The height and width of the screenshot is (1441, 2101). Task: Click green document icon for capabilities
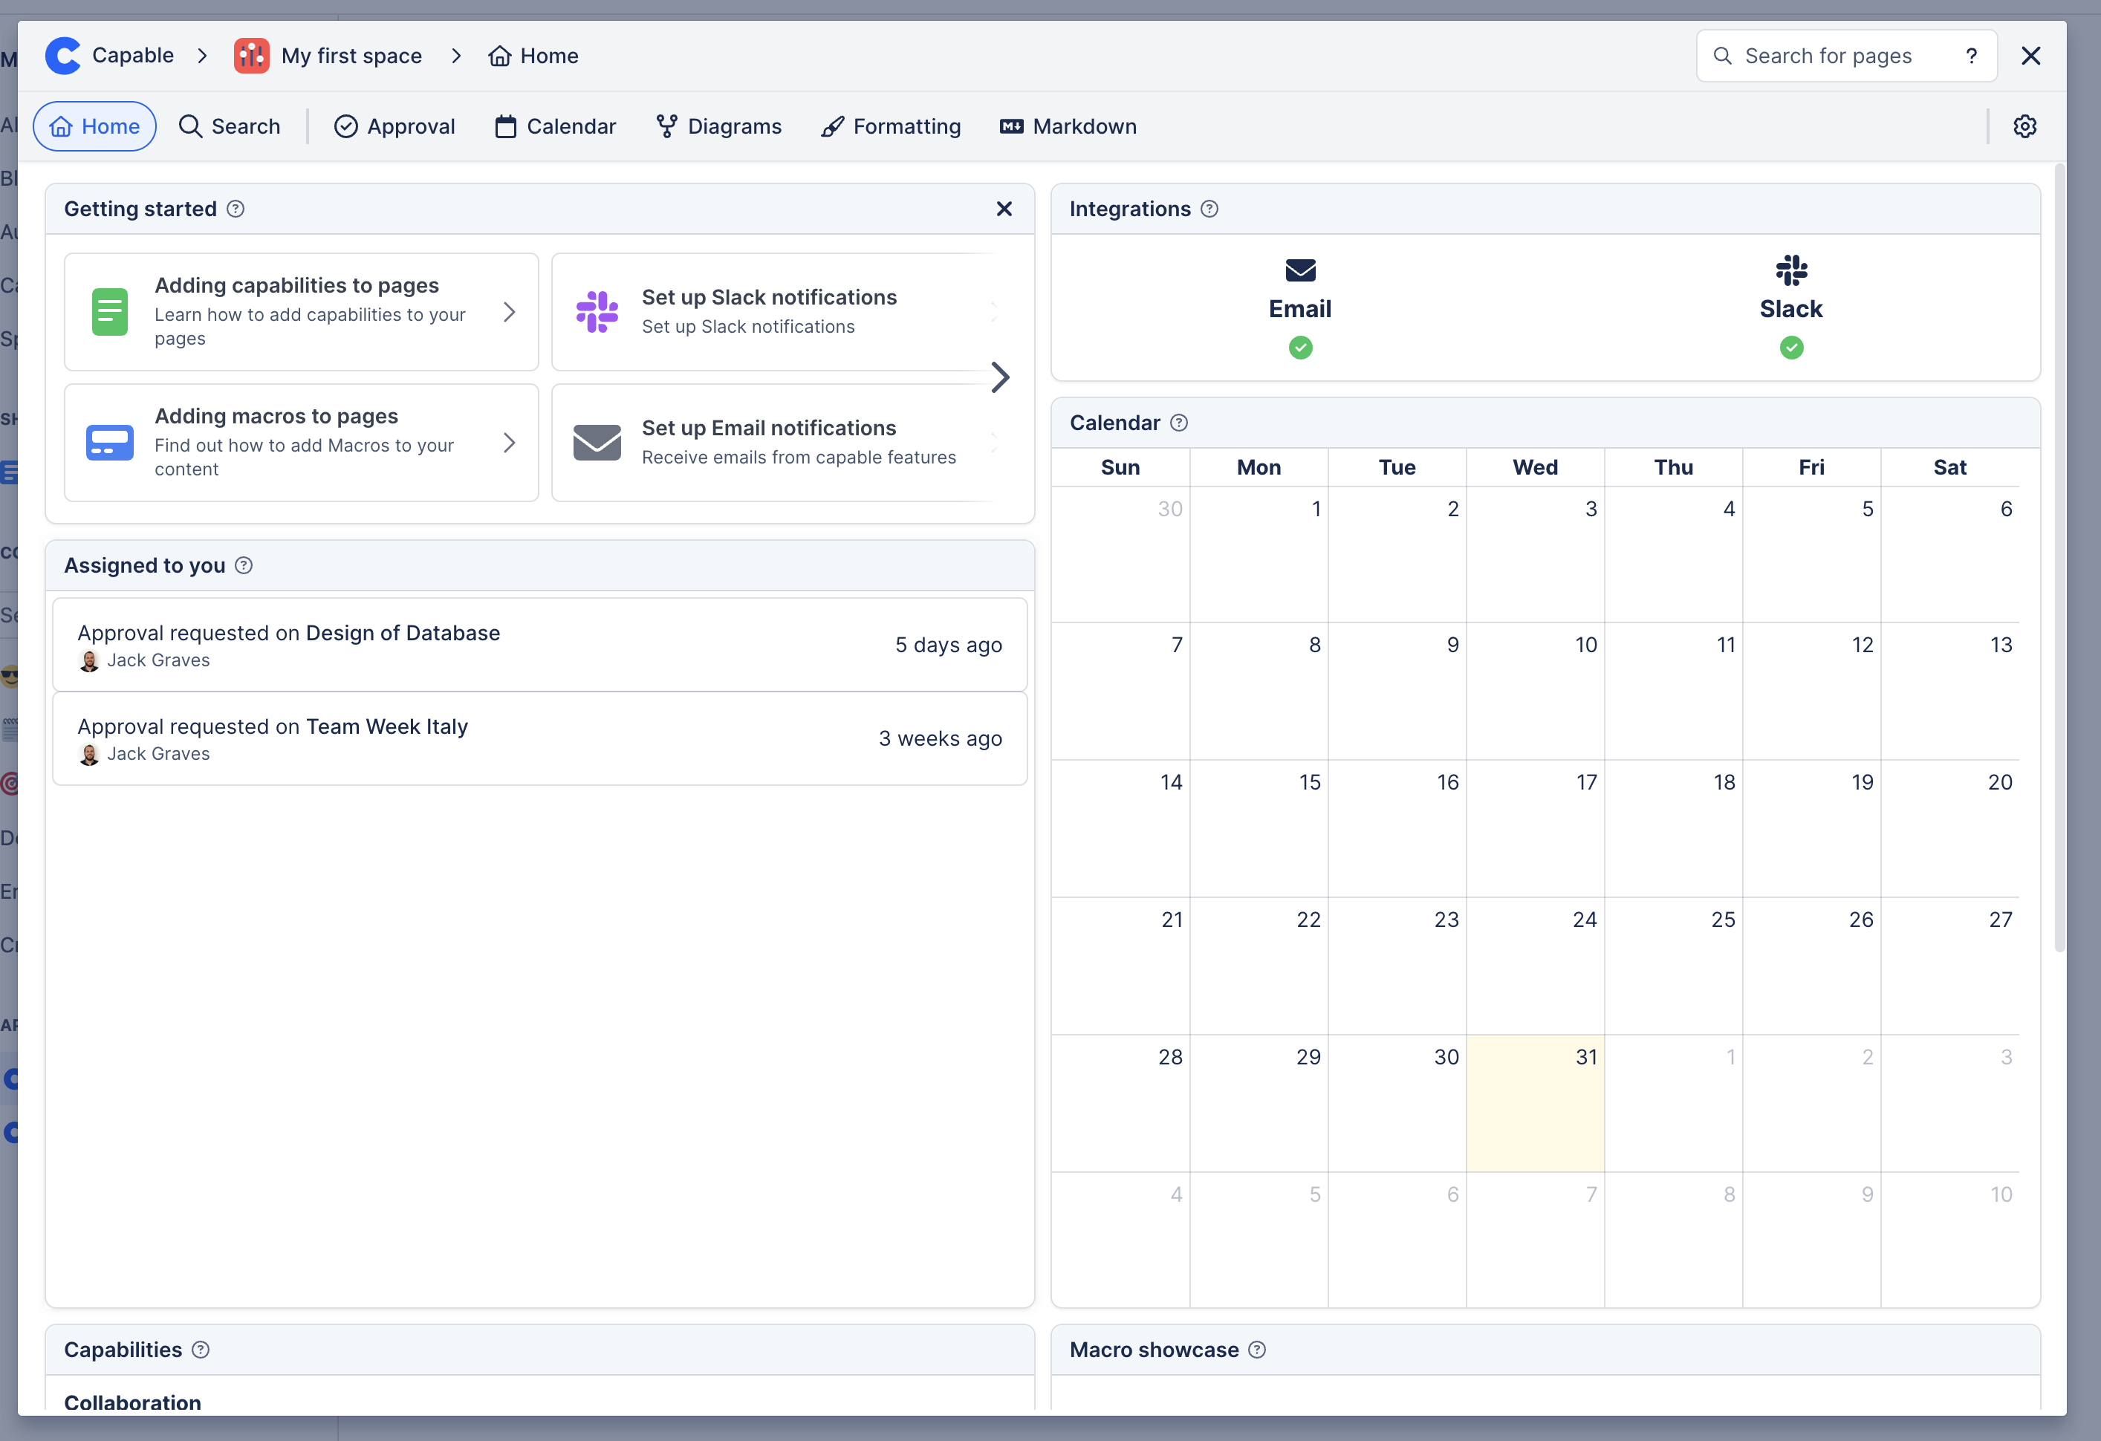(109, 312)
